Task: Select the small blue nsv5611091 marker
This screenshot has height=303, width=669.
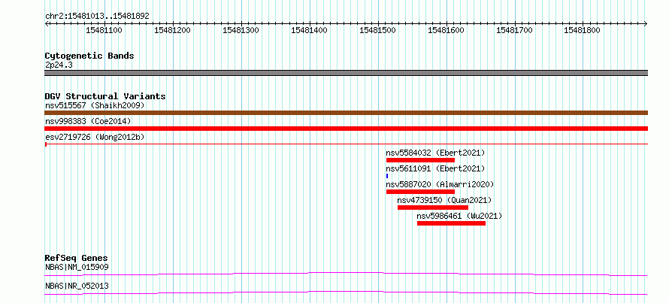Action: 387,176
